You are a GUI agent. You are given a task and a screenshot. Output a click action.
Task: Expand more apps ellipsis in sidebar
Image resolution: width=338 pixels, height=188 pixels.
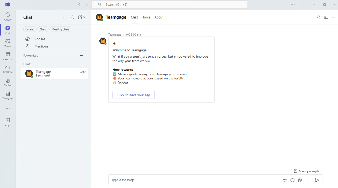coord(8,109)
